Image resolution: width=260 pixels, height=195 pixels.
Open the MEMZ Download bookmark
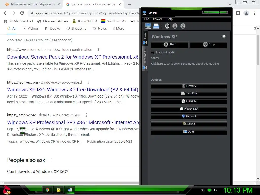(x=18, y=21)
